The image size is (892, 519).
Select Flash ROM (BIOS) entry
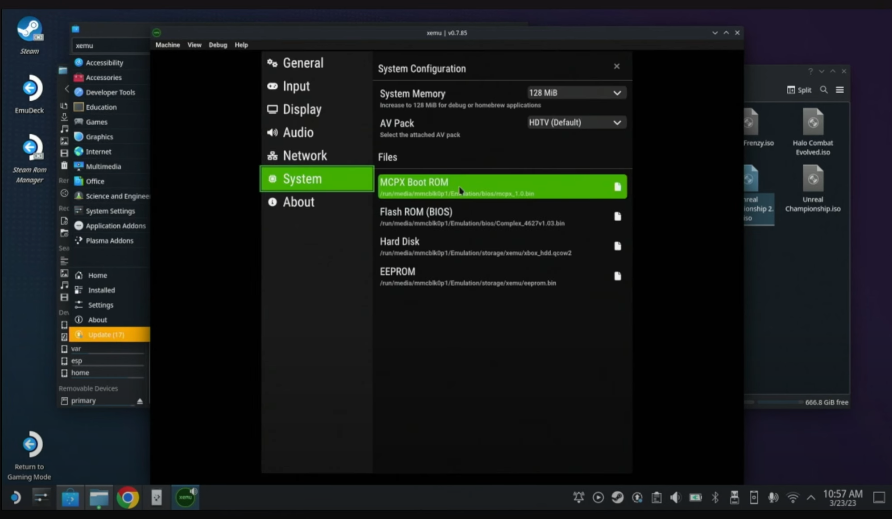pos(502,217)
